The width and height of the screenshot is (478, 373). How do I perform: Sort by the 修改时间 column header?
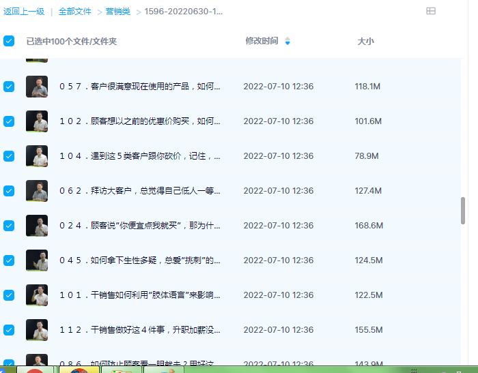point(262,41)
